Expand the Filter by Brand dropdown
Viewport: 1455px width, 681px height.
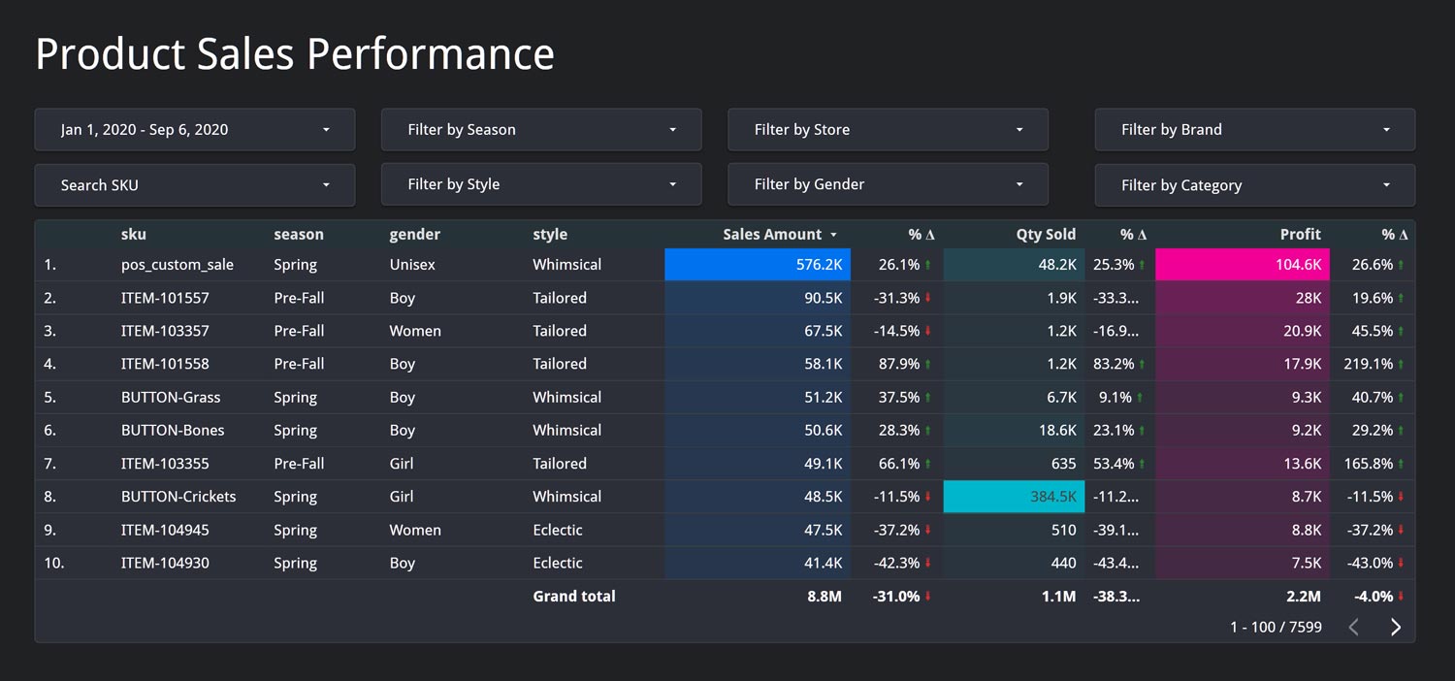pos(1255,130)
